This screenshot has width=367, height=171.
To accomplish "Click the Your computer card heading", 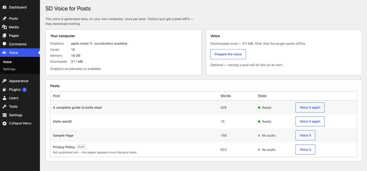I will (63, 36).
